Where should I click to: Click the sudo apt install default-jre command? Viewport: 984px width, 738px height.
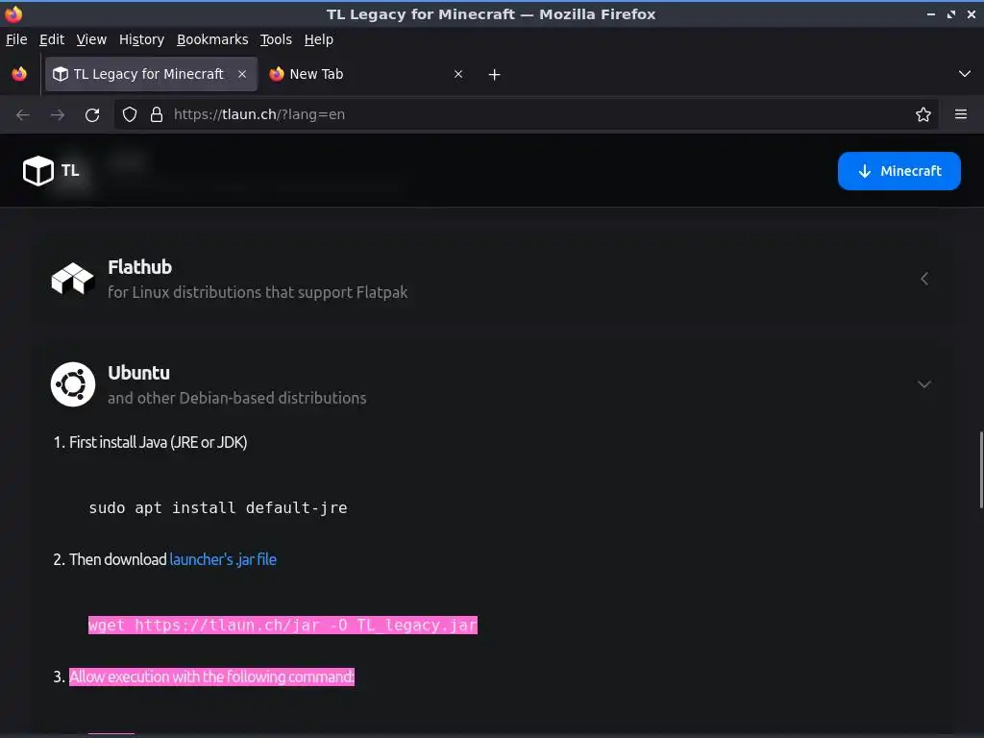point(218,507)
